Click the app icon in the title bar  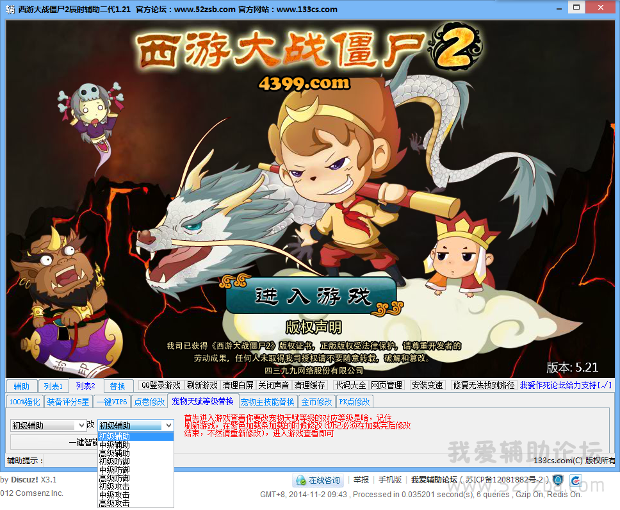pyautogui.click(x=10, y=9)
